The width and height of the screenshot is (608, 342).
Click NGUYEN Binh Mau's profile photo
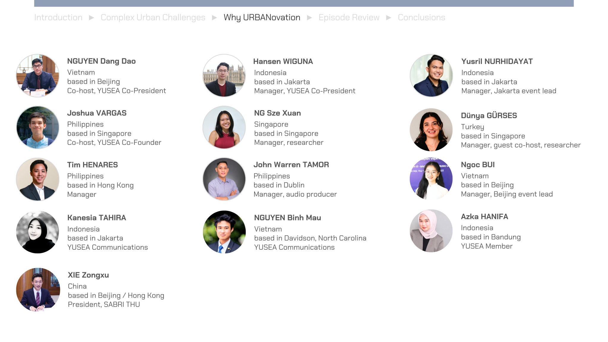click(224, 232)
